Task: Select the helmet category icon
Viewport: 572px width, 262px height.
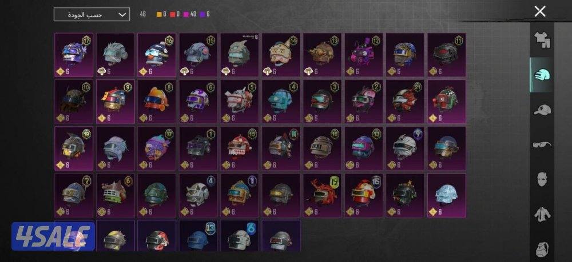Action: (x=542, y=75)
